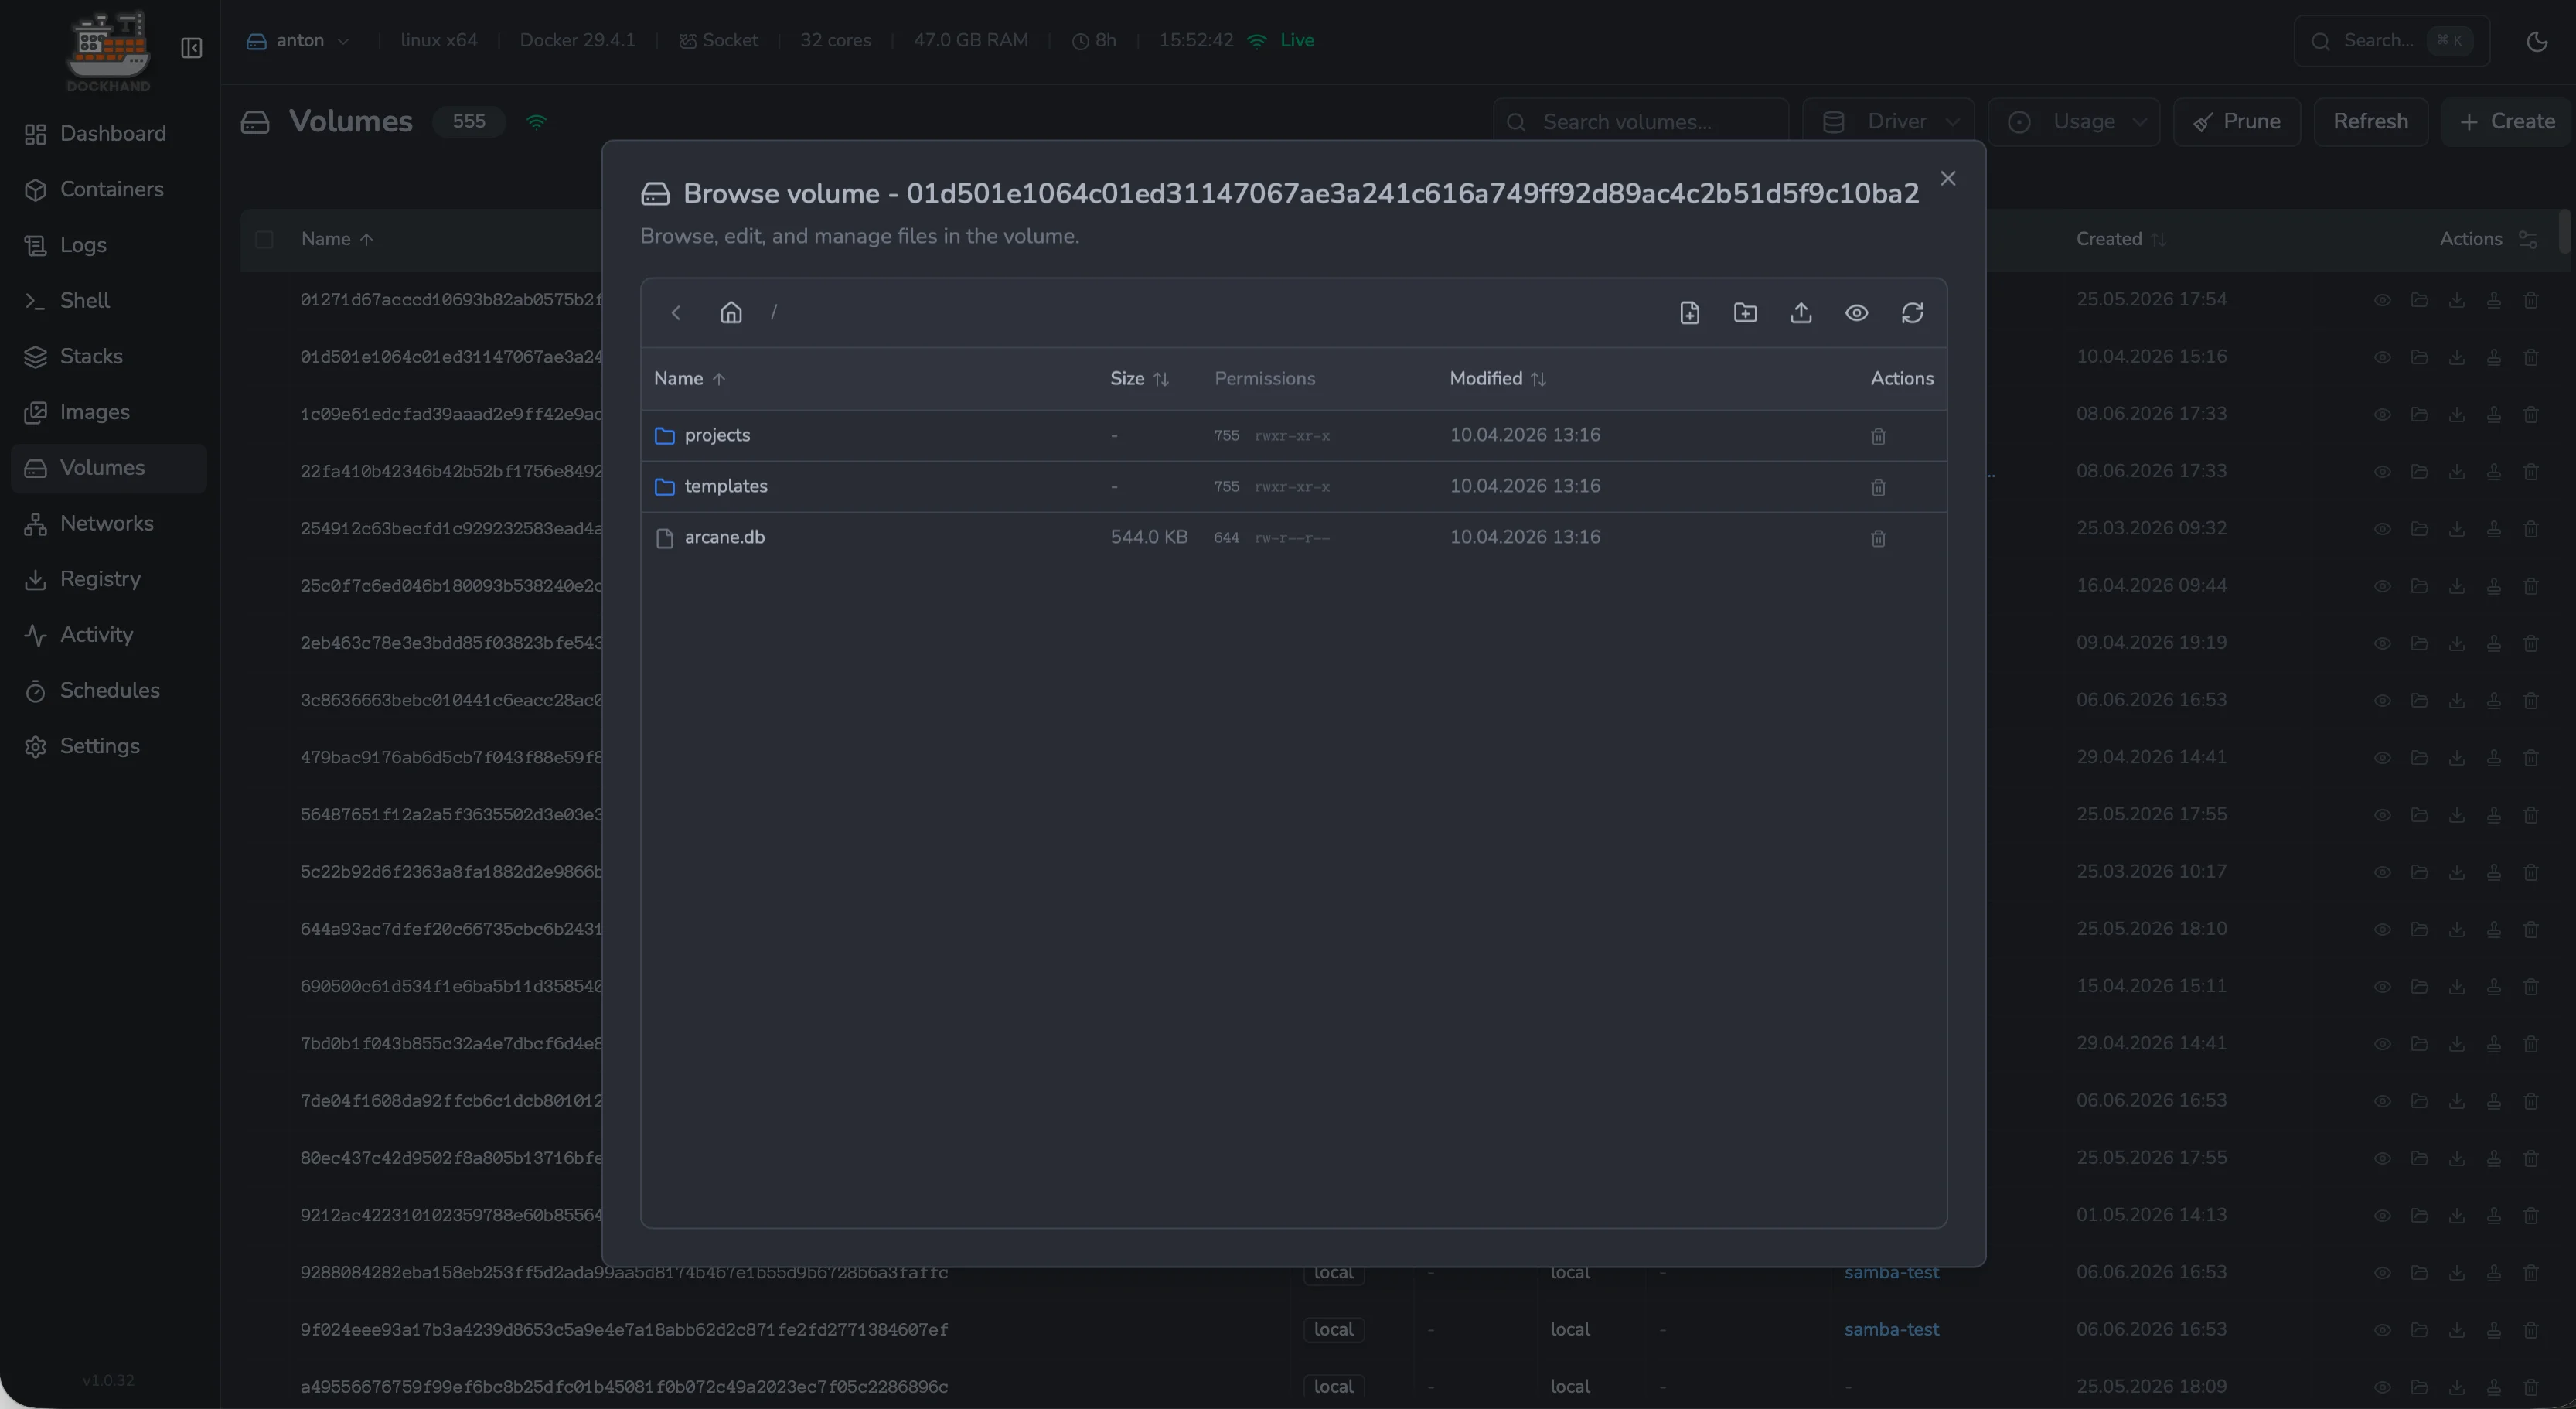
Task: Create a new folder in volume browser
Action: (1745, 313)
